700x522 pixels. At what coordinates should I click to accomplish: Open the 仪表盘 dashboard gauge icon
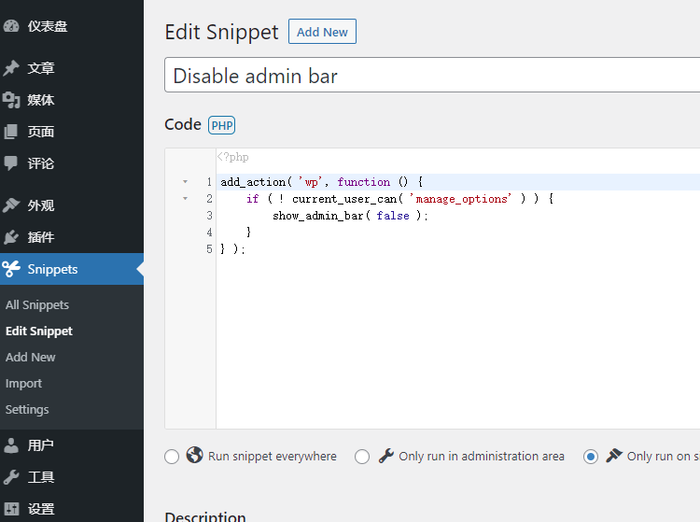tap(11, 26)
